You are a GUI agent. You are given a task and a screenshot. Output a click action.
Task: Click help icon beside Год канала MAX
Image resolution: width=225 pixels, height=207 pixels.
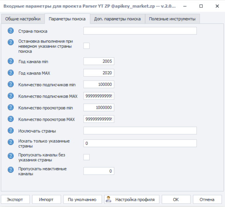[x=11, y=73]
